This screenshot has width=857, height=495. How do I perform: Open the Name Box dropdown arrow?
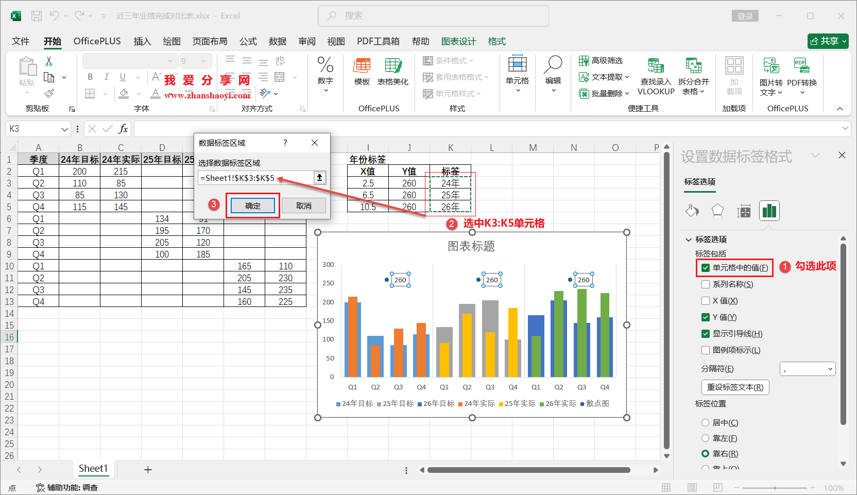click(64, 129)
